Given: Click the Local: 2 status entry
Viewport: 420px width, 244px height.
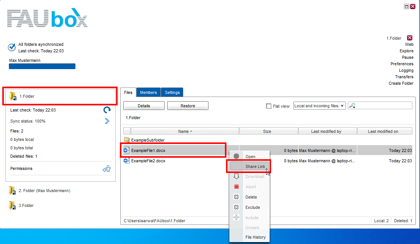Looking at the screenshot, I should pos(381,221).
